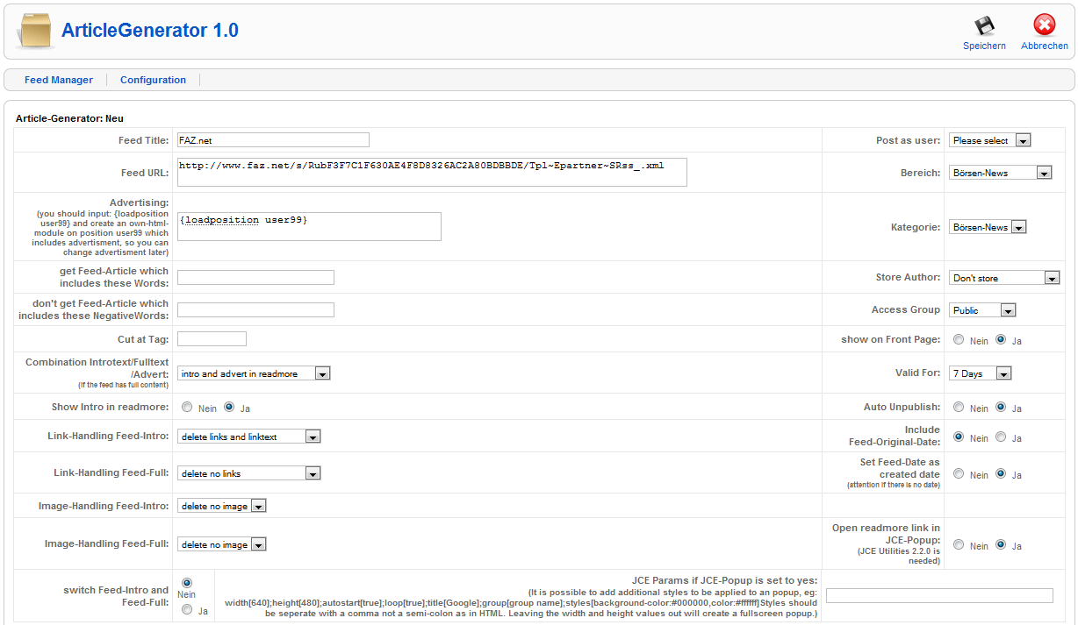Pick Nein for Include Feed-Original-Date
Image resolution: width=1078 pixels, height=625 pixels.
pyautogui.click(x=959, y=437)
